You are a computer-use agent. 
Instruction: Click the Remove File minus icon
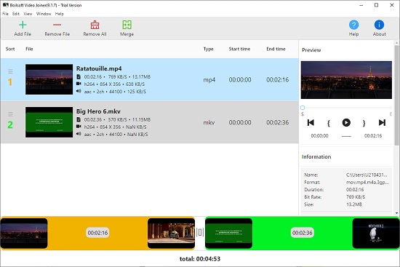point(57,25)
